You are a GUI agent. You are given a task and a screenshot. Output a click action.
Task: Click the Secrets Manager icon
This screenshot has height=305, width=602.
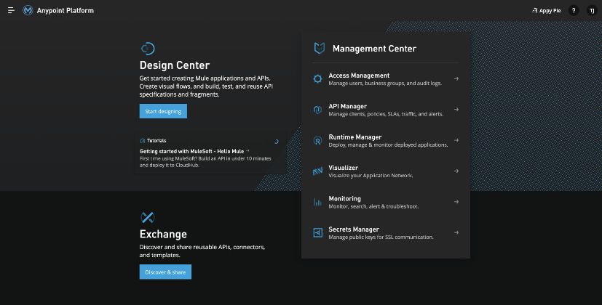click(x=317, y=232)
